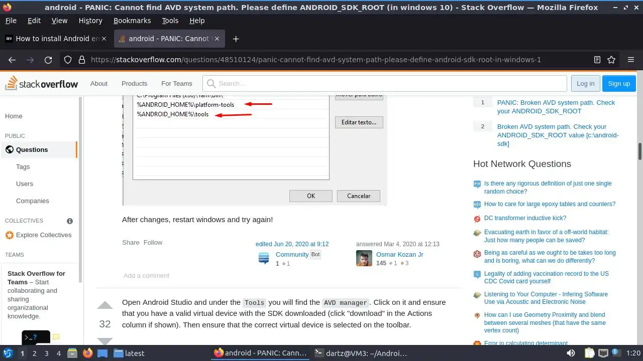The image size is (643, 361).
Task: Open the clipboard tray icon
Action: click(589, 353)
